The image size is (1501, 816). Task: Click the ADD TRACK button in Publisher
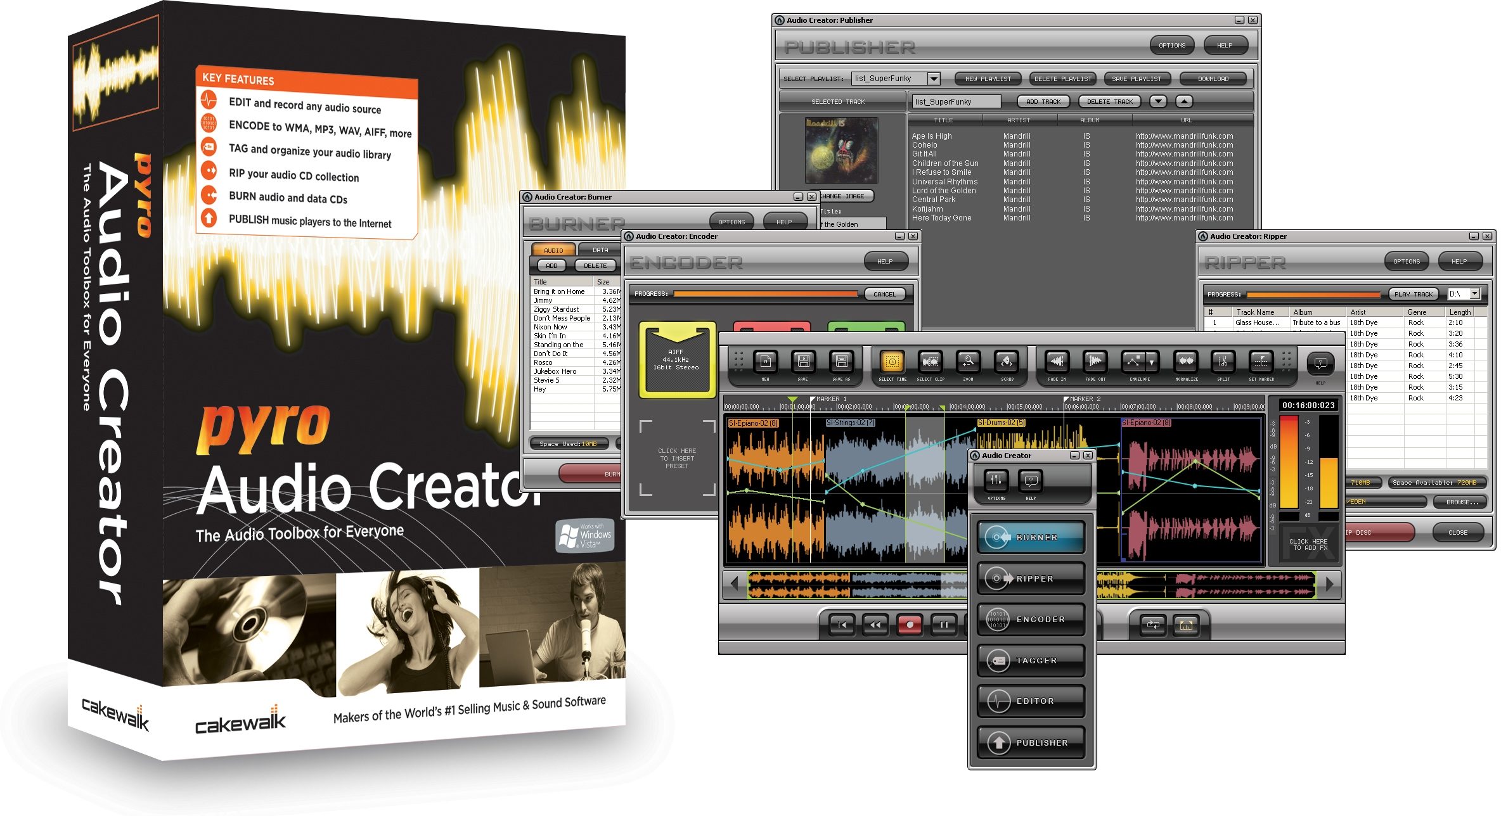click(x=1043, y=101)
